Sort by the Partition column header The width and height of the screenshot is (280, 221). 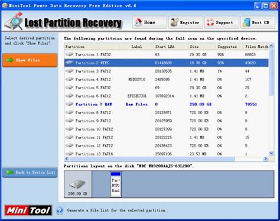coord(92,47)
